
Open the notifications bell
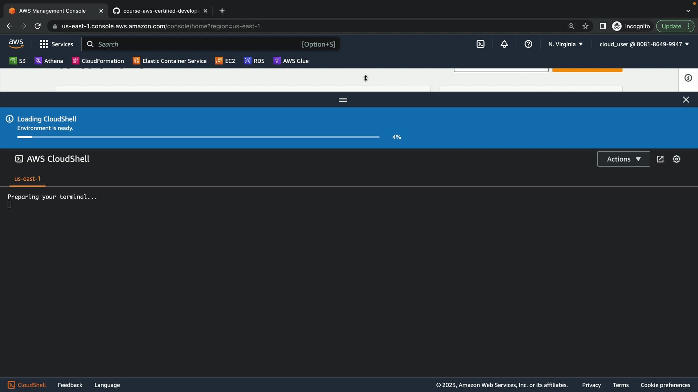point(504,44)
